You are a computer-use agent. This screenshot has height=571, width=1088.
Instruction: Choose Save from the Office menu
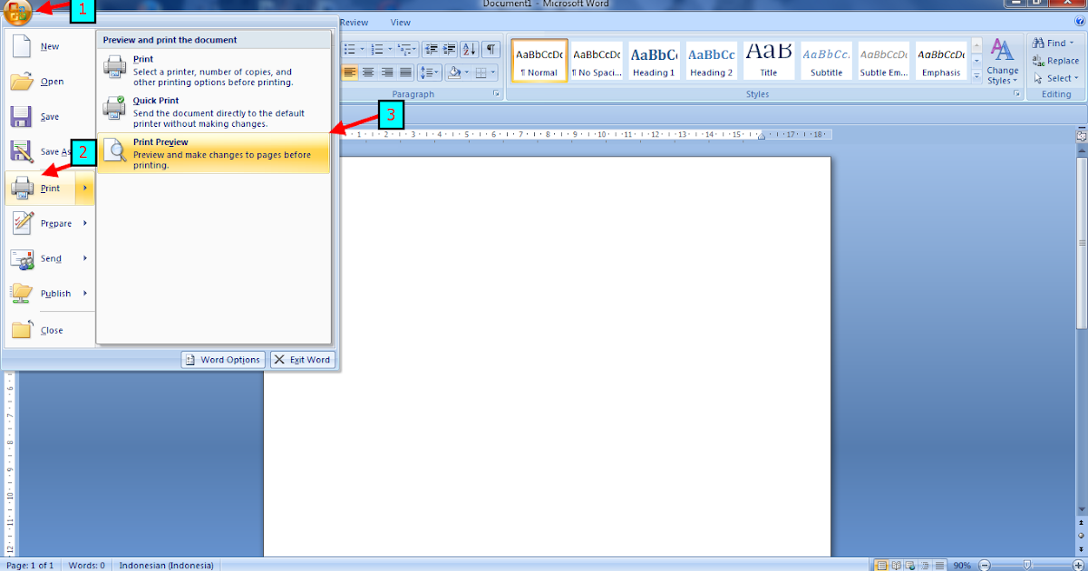(49, 117)
